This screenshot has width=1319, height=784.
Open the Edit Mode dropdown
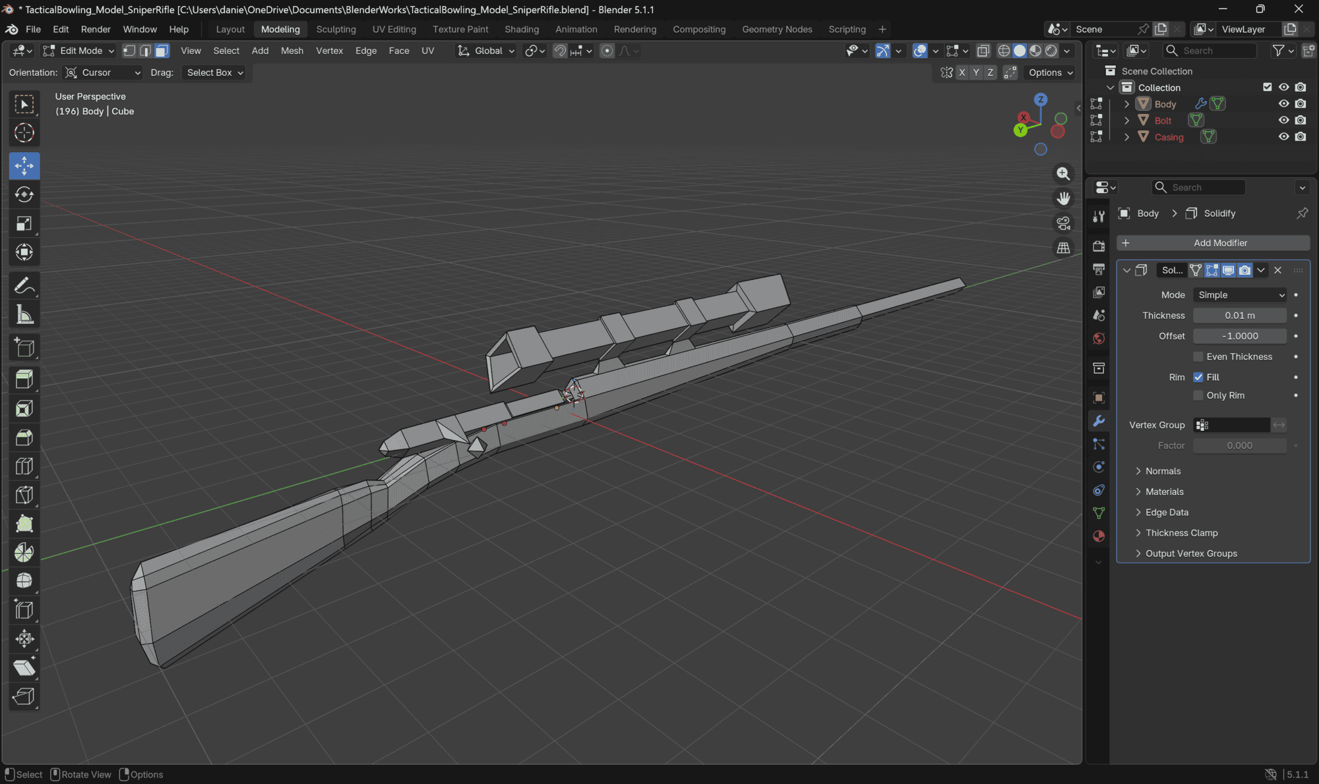click(x=79, y=51)
